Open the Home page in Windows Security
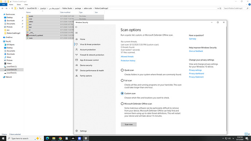Image resolution: width=251 pixels, height=141 pixels. point(83,39)
